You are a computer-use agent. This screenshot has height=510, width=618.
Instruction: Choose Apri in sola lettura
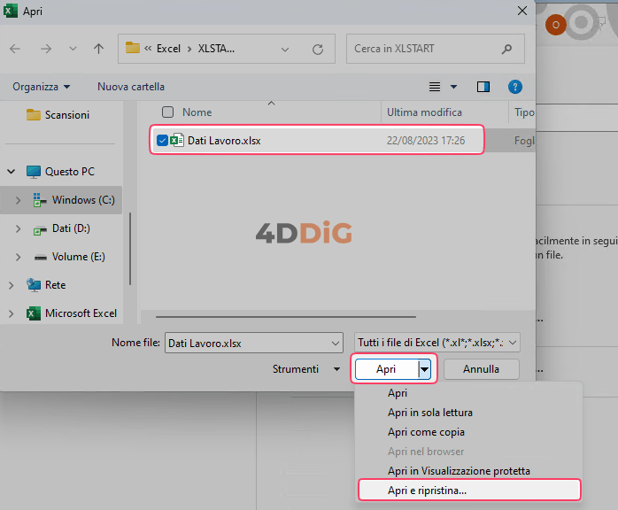pyautogui.click(x=430, y=413)
